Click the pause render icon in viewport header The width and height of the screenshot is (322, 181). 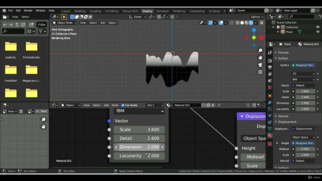[262, 23]
